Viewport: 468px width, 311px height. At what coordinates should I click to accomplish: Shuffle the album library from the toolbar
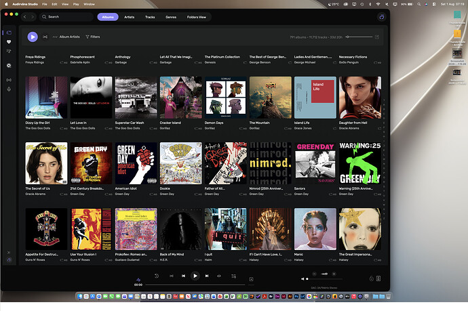pyautogui.click(x=45, y=37)
